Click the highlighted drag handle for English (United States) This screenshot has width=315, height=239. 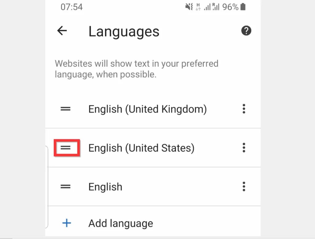tap(66, 148)
